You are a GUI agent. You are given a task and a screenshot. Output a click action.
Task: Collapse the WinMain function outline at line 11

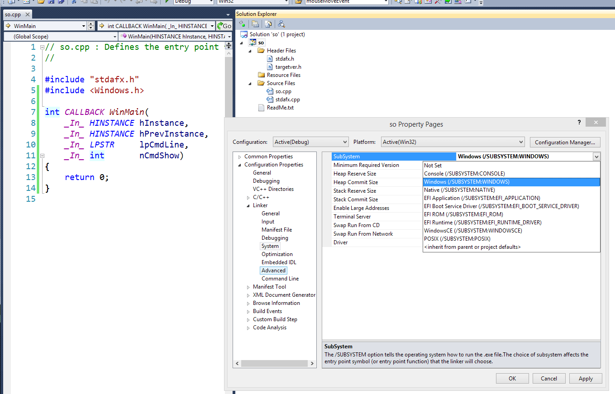[x=42, y=156]
